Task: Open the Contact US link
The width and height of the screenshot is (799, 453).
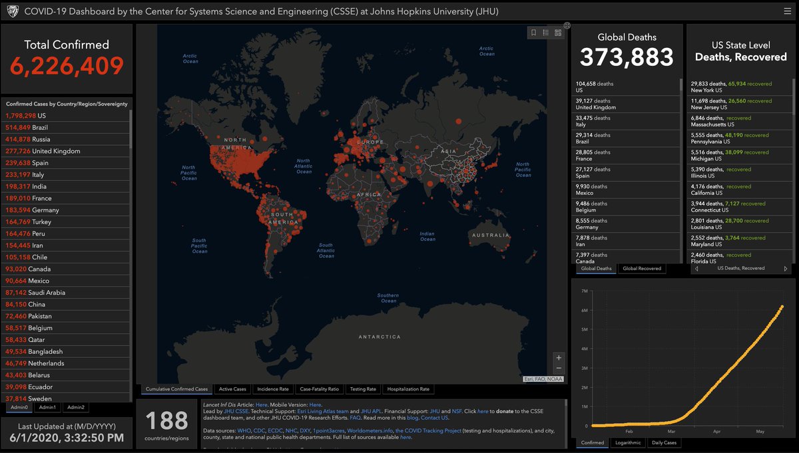Action: pyautogui.click(x=434, y=419)
